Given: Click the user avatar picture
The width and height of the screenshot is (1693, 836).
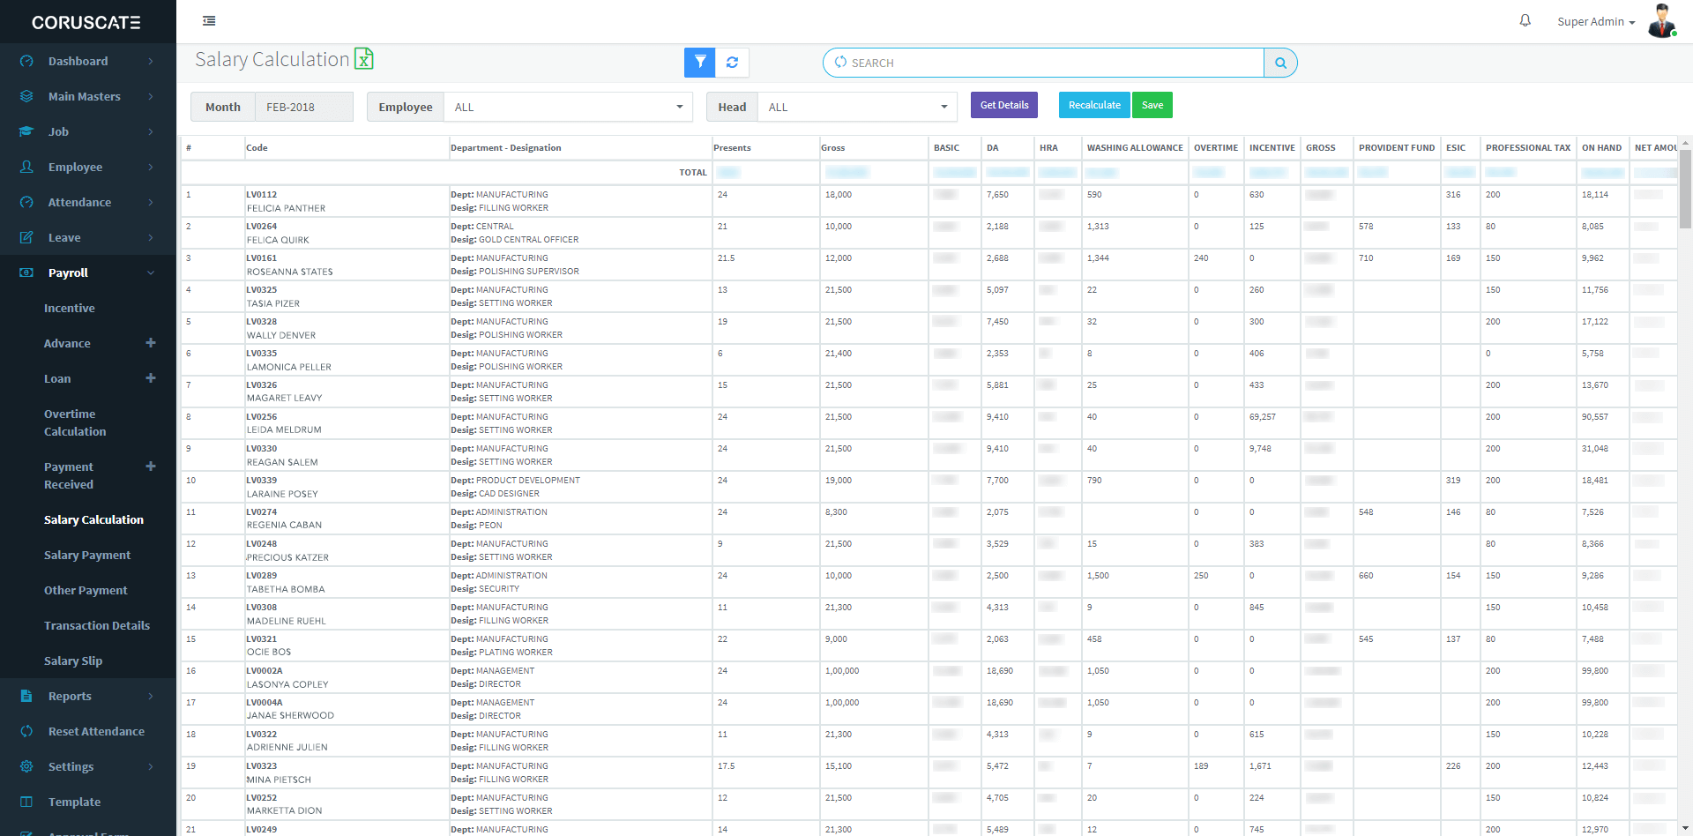Looking at the screenshot, I should coord(1661,21).
